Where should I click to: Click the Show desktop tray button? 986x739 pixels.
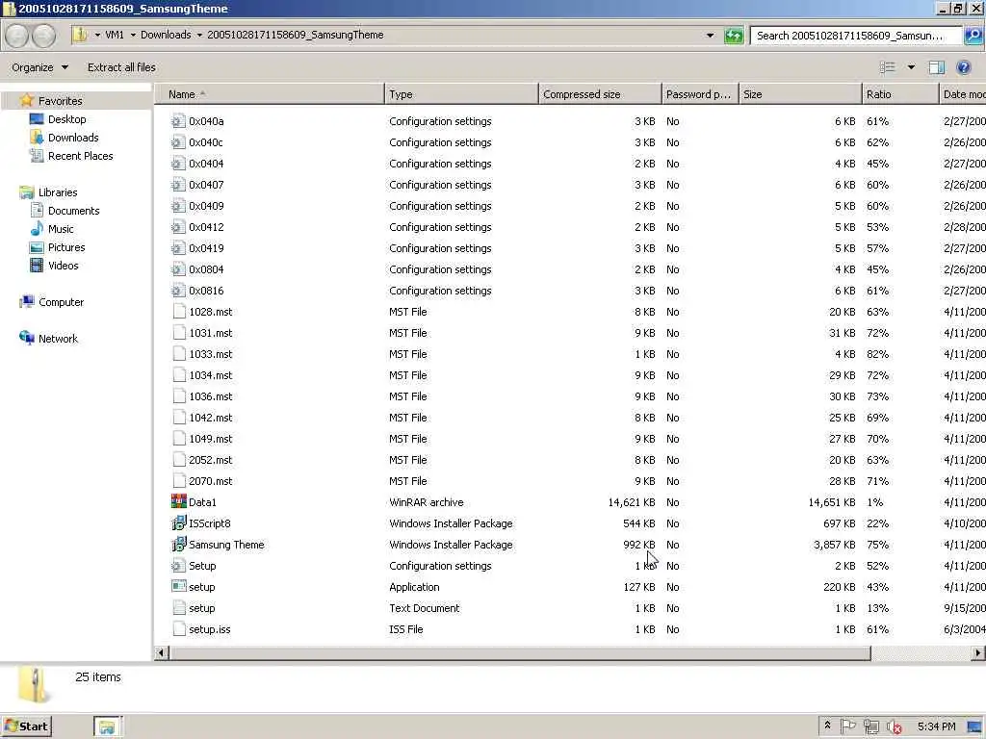[974, 726]
